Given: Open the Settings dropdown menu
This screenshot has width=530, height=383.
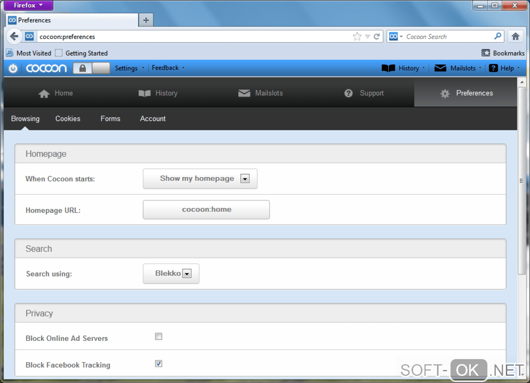Looking at the screenshot, I should click(x=129, y=68).
